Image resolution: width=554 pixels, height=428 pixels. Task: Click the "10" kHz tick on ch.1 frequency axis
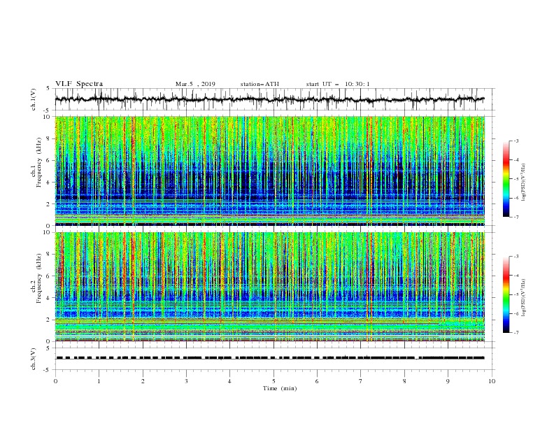click(x=48, y=117)
